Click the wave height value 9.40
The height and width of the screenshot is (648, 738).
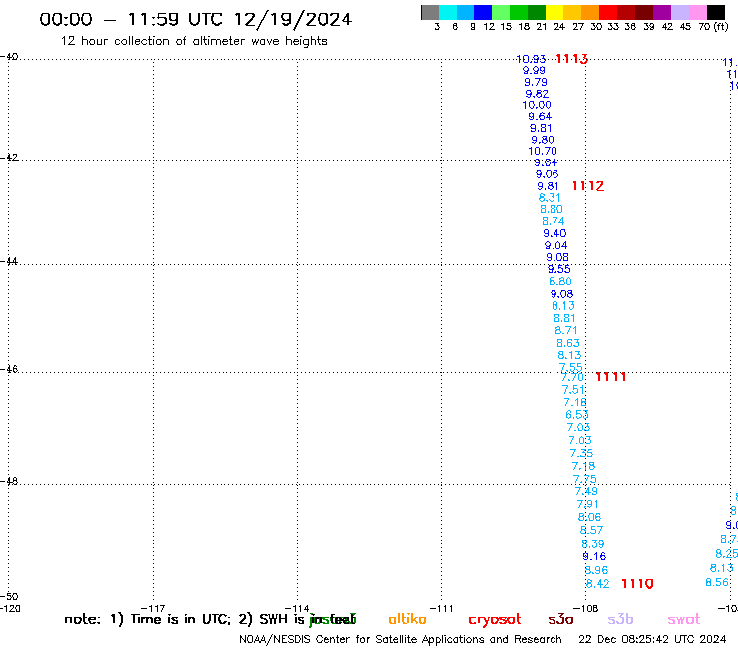pyautogui.click(x=554, y=233)
